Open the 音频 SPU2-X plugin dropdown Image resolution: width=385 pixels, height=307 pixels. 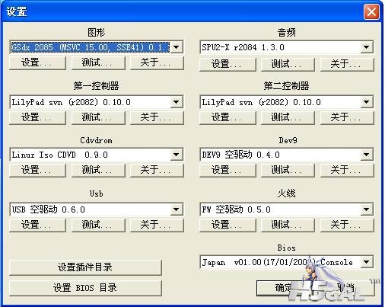[x=367, y=47]
